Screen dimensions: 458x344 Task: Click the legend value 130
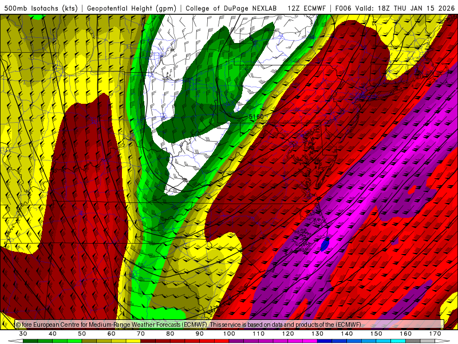[x=318, y=334]
